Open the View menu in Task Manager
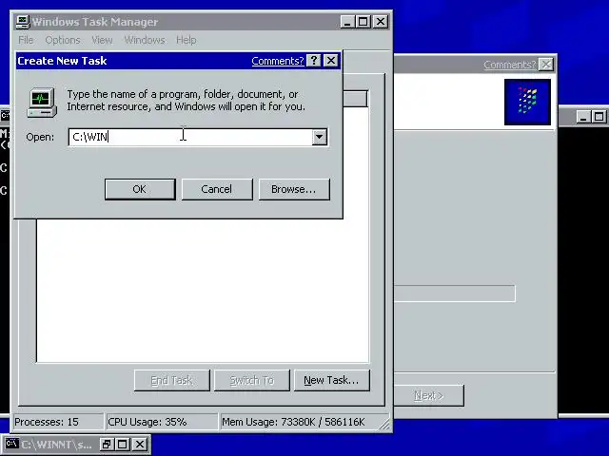 (x=102, y=40)
